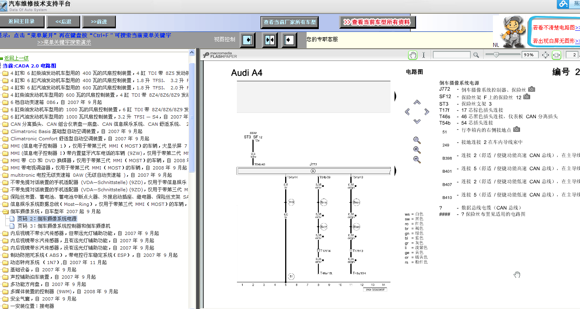
Task: Pan the diagram up with the up arrow
Action: coord(417,102)
